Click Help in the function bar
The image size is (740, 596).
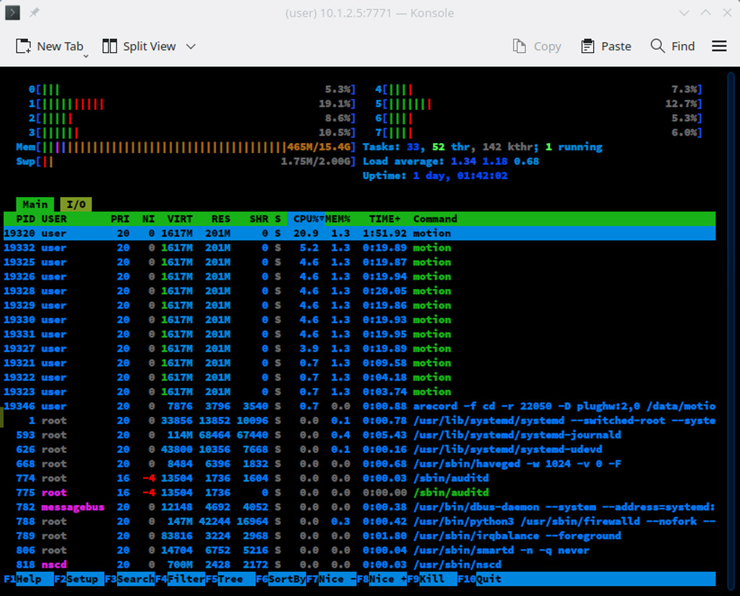tap(35, 579)
